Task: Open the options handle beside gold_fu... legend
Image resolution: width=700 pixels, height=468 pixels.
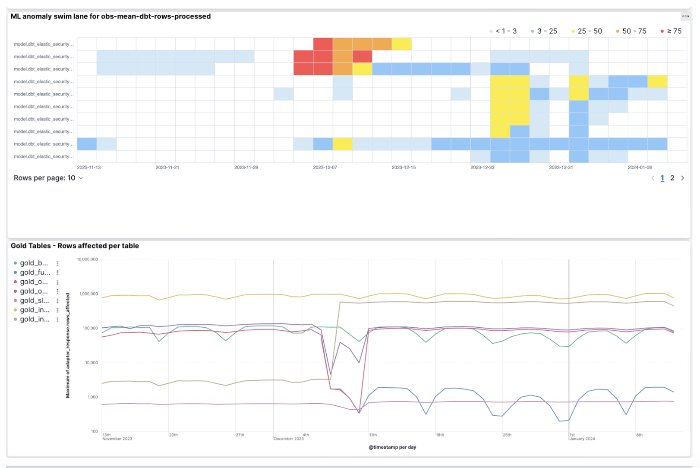Action: [x=57, y=273]
